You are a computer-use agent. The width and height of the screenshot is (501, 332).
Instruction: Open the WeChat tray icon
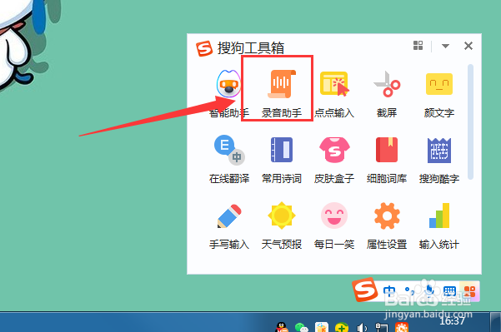pos(301,327)
